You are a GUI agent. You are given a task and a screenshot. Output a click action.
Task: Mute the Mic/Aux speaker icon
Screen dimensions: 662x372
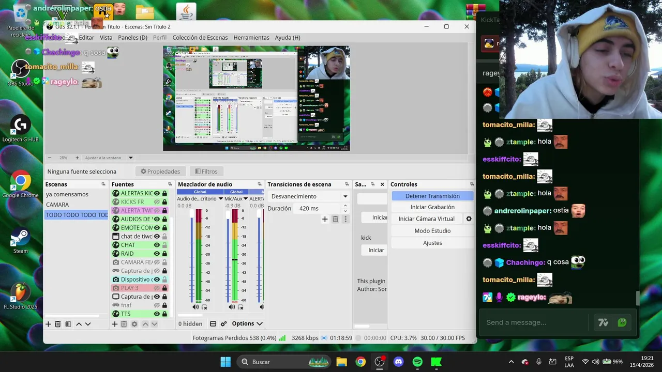click(231, 307)
